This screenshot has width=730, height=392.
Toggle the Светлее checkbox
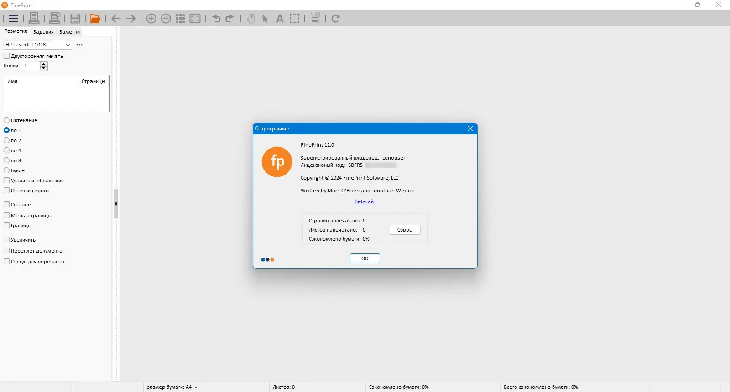(17, 205)
